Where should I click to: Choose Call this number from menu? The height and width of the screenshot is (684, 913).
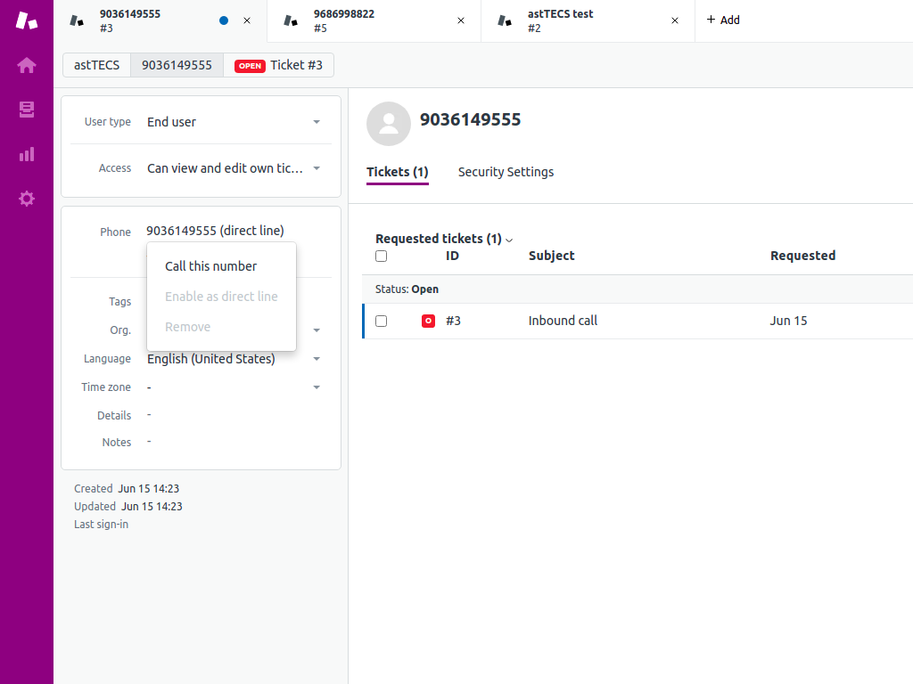coord(211,266)
